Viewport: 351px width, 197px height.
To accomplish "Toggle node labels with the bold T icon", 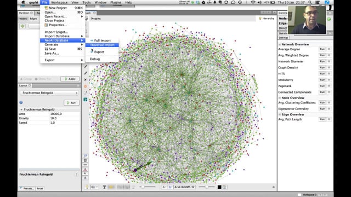I will click(104, 187).
